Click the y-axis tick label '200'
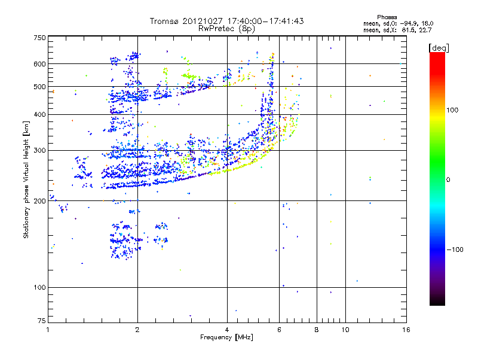This screenshot has height=359, width=478. point(39,201)
